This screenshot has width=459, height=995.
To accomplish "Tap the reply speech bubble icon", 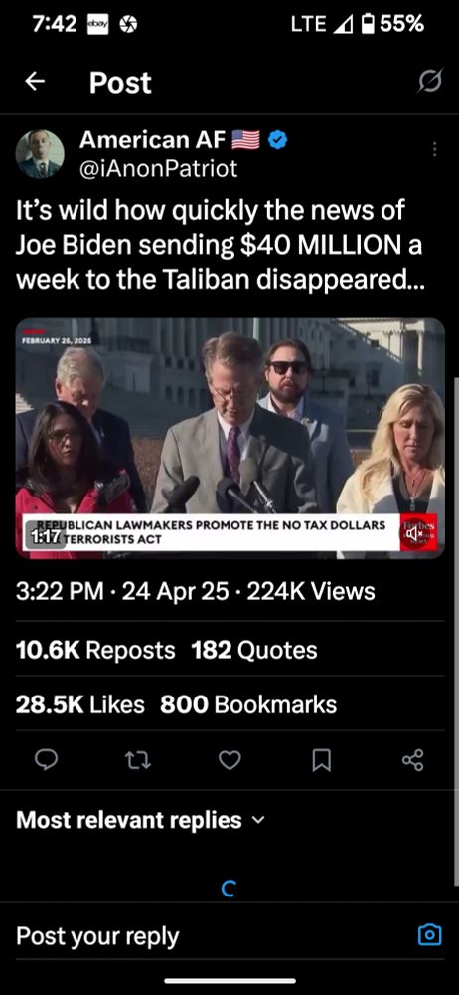I will (47, 759).
